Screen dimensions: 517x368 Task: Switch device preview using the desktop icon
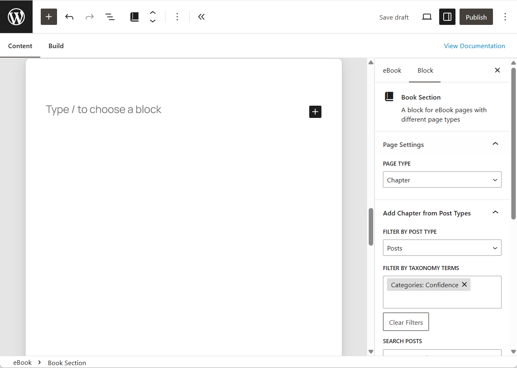427,17
